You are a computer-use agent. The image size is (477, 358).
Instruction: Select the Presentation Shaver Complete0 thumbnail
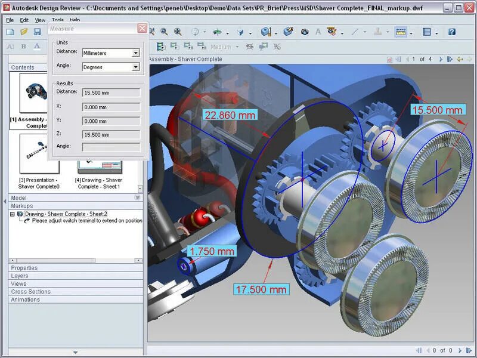pyautogui.click(x=39, y=154)
